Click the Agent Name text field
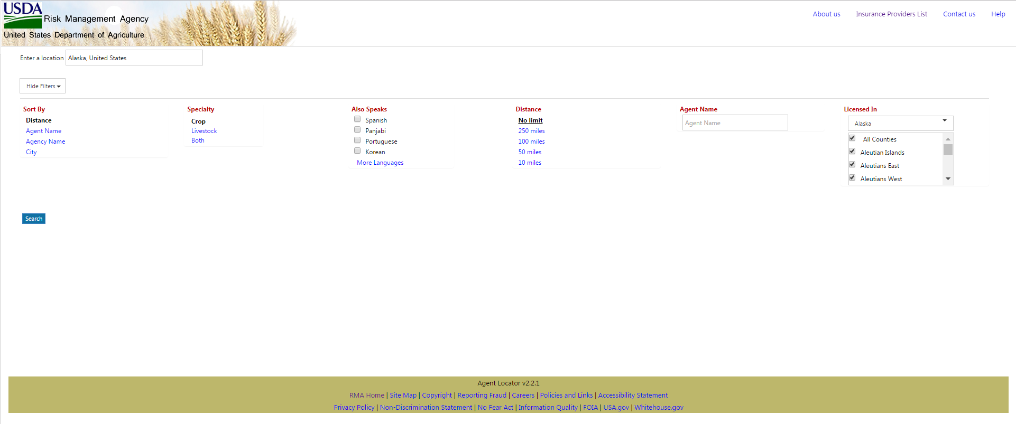Image resolution: width=1016 pixels, height=424 pixels. [735, 123]
